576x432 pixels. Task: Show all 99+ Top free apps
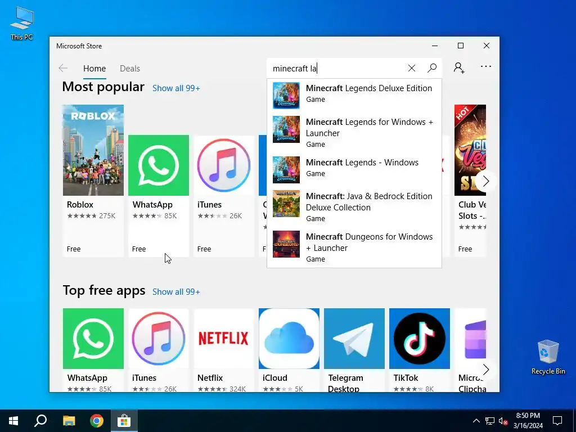(x=176, y=292)
